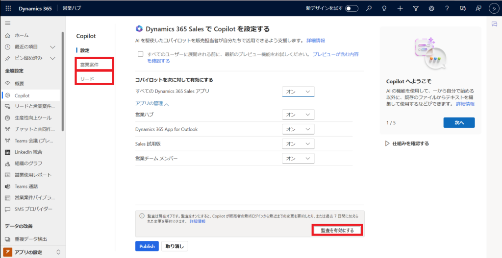Click the 営業ハブ app name in header
This screenshot has height=258, width=502.
pyautogui.click(x=72, y=8)
